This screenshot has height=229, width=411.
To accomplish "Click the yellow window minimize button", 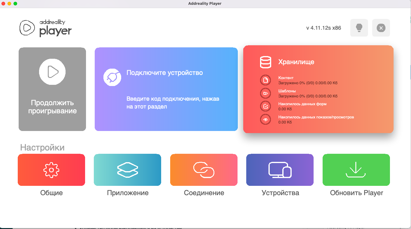I will (9, 4).
